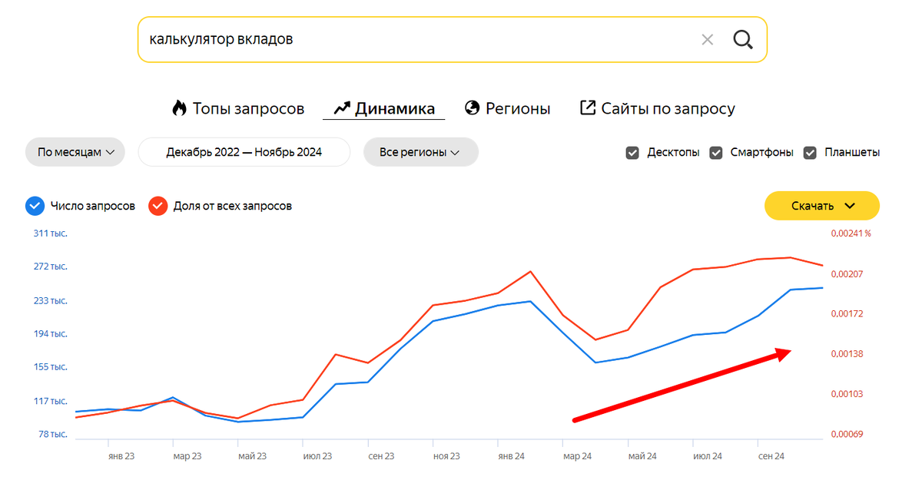Click the red Доля от всех запросов legend icon
Screen dimensions: 922x480
(x=158, y=206)
